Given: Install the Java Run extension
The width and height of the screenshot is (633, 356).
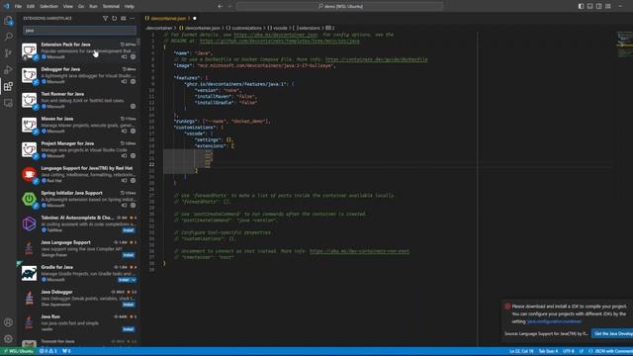Looking at the screenshot, I should pyautogui.click(x=129, y=329).
